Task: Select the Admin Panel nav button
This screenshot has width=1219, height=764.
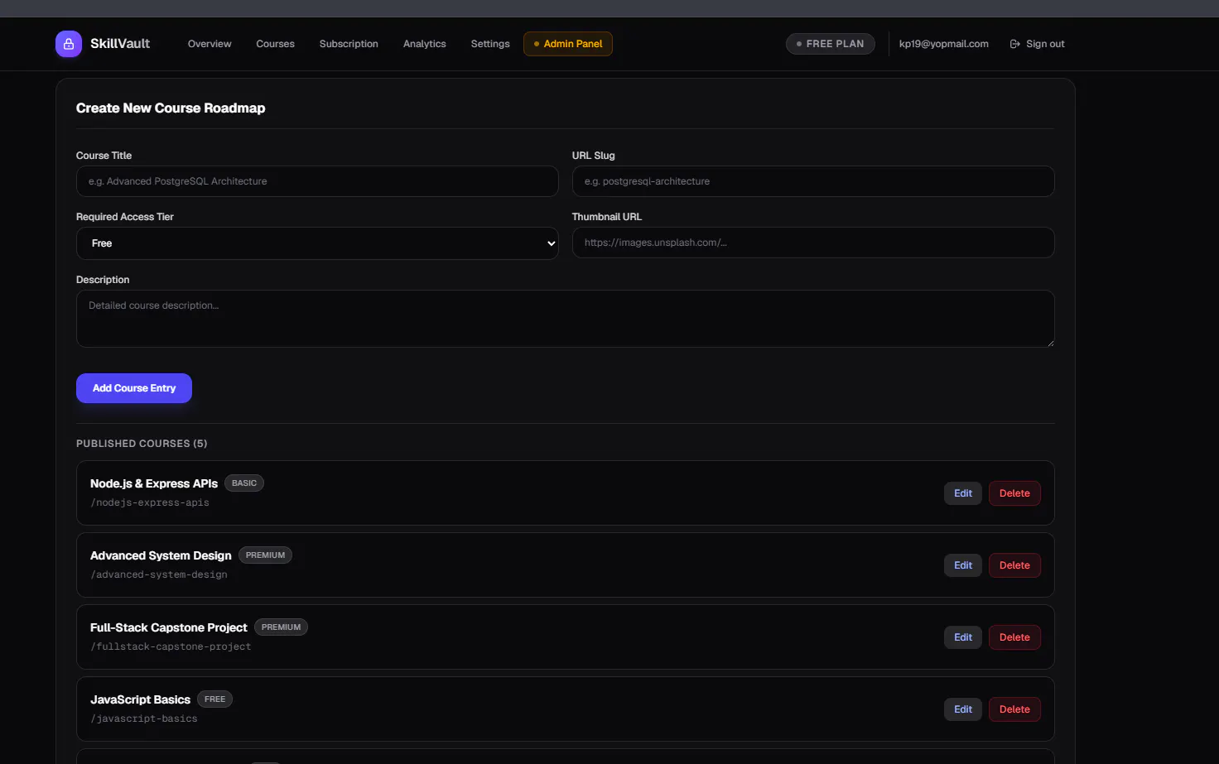Action: click(568, 44)
